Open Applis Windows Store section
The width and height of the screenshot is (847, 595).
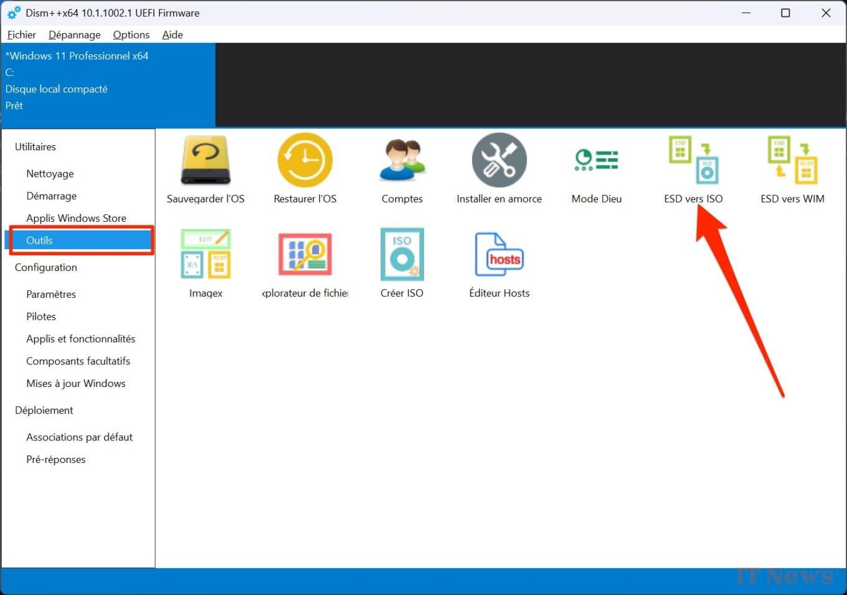pos(76,218)
